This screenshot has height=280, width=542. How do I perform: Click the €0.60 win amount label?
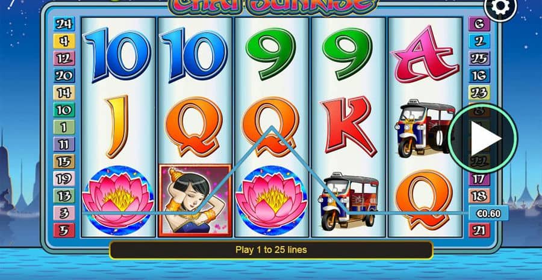488,213
